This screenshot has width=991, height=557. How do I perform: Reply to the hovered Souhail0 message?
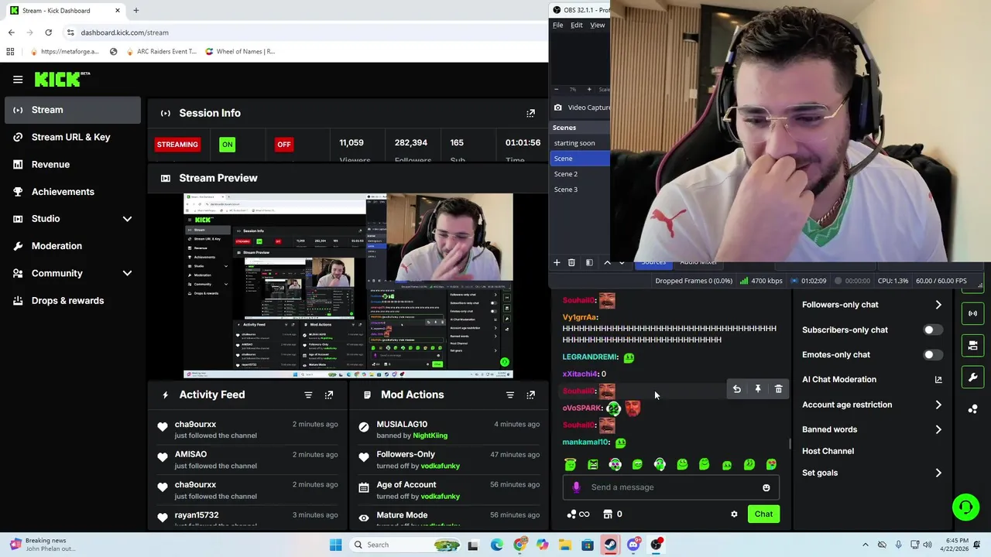(737, 389)
